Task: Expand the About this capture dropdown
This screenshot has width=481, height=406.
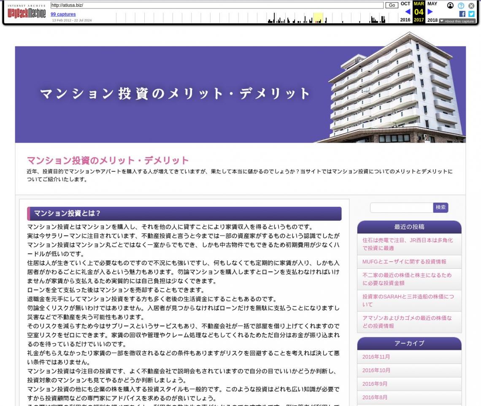Action: (x=457, y=21)
